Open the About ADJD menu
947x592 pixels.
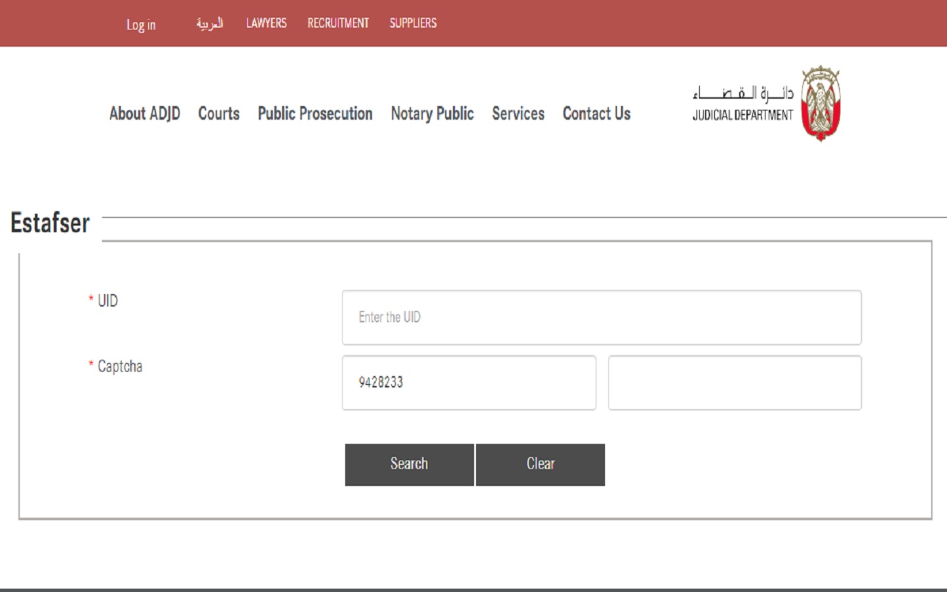[x=145, y=114]
